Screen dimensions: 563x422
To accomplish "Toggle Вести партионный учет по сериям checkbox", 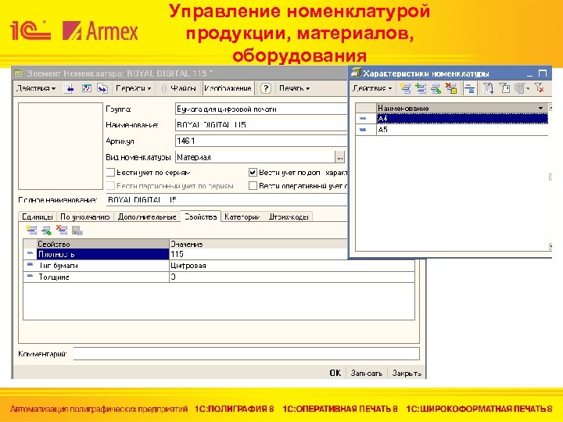I will point(110,186).
